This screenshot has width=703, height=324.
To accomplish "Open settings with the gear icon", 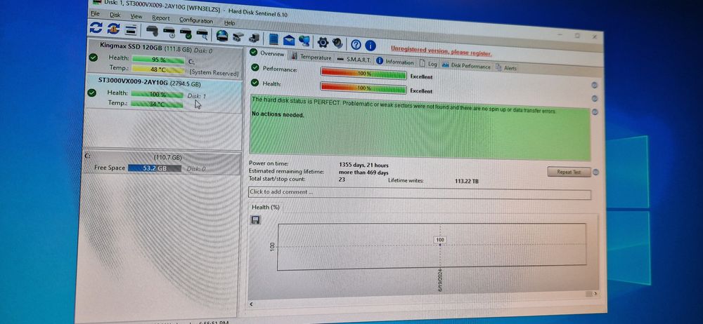I will (x=323, y=42).
